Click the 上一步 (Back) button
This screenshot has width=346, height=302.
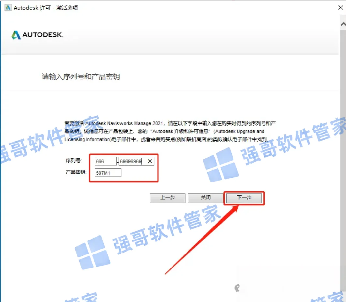[x=168, y=198]
